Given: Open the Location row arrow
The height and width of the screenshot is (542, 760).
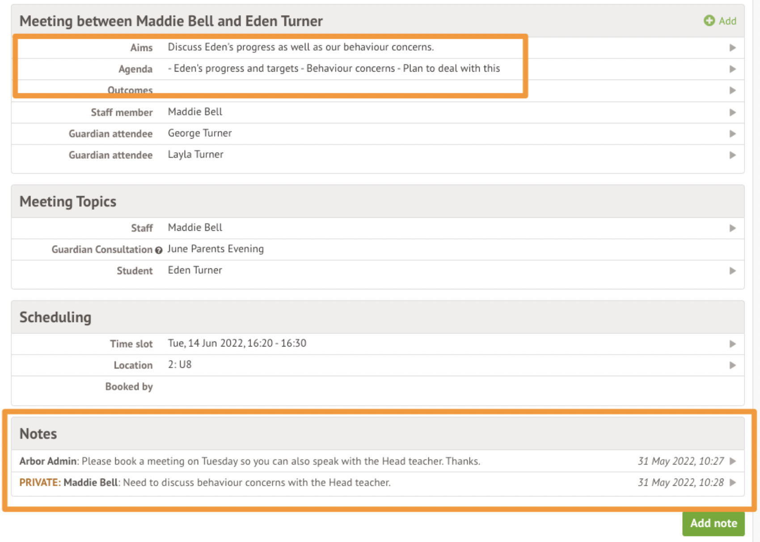Looking at the screenshot, I should [732, 365].
